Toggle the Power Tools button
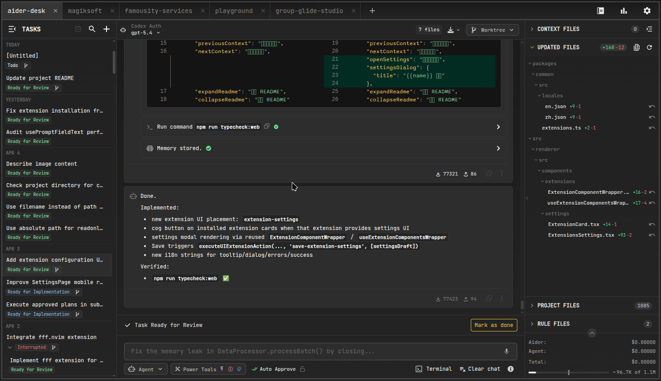 208,369
